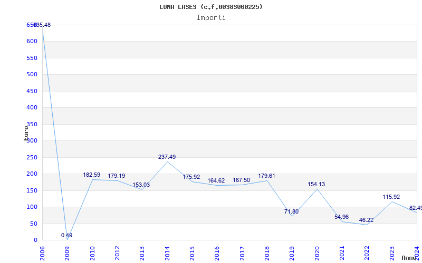Select the 71.80 data label
The image size is (422, 263).
point(292,212)
